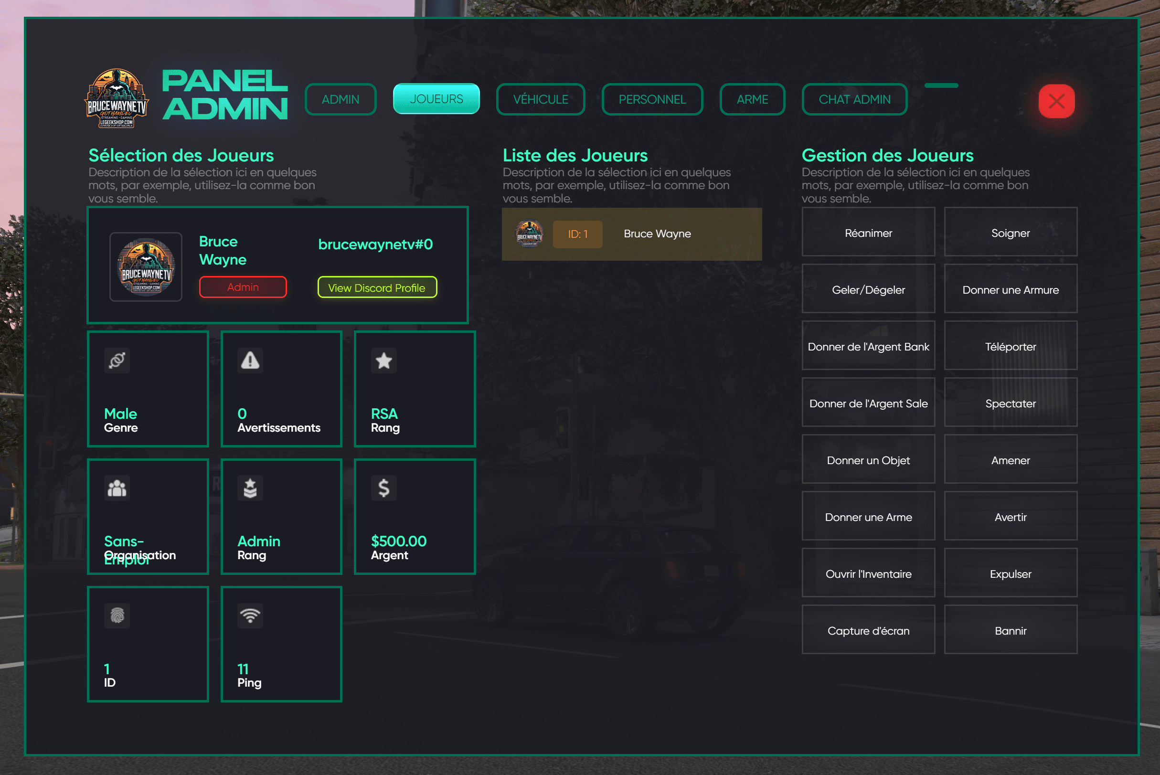Click the View Discord Profile button
Image resolution: width=1160 pixels, height=775 pixels.
[377, 287]
